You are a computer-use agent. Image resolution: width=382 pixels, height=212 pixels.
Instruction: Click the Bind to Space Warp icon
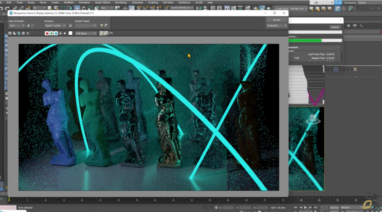pyautogui.click(x=28, y=8)
